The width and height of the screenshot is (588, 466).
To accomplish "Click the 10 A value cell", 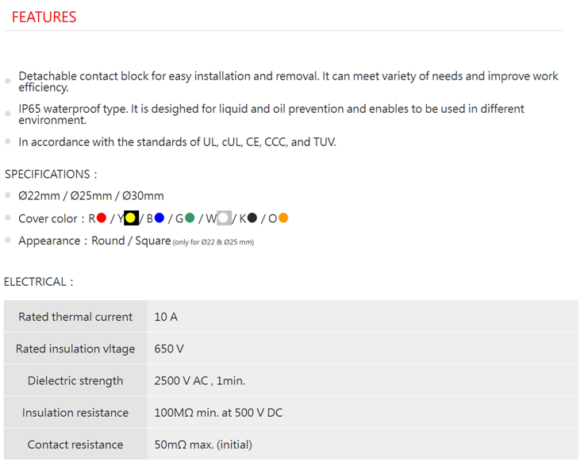I will (166, 317).
